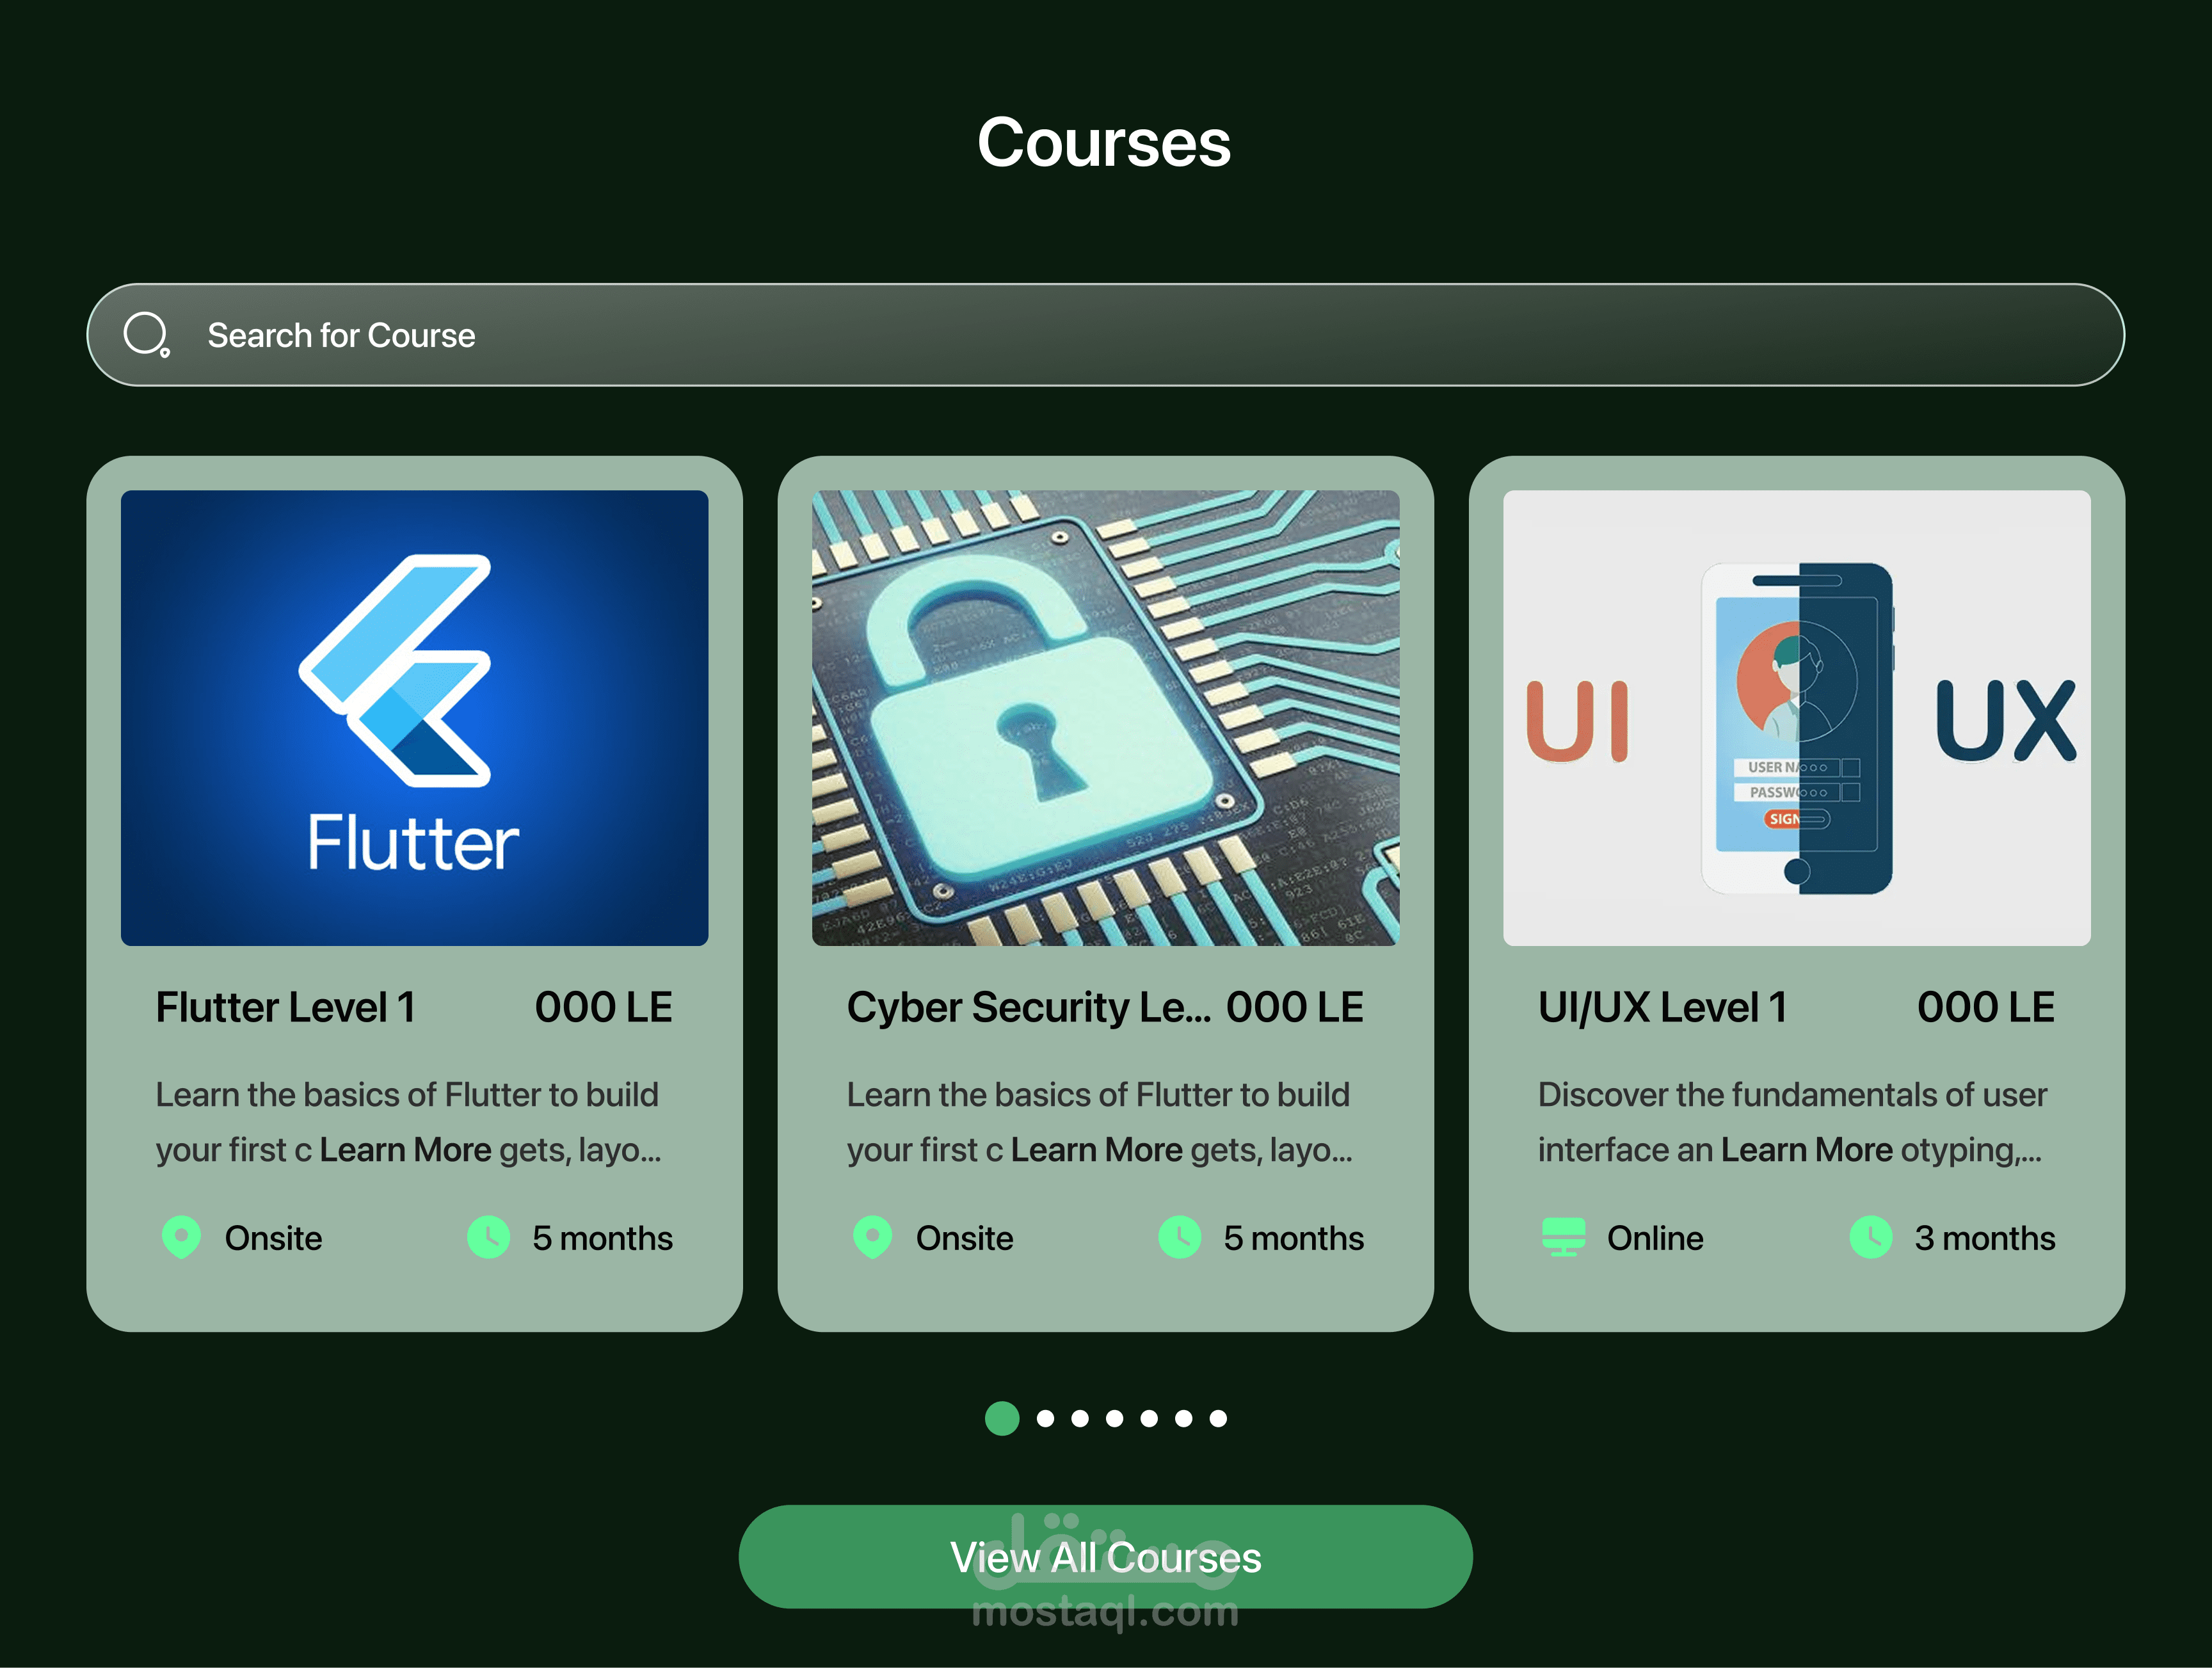Viewport: 2212px width, 1668px height.
Task: Click the search magnifier icon
Action: tap(146, 334)
